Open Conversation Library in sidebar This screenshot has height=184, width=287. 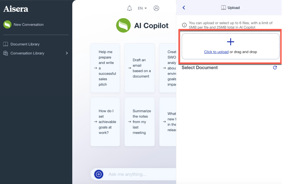pos(27,53)
